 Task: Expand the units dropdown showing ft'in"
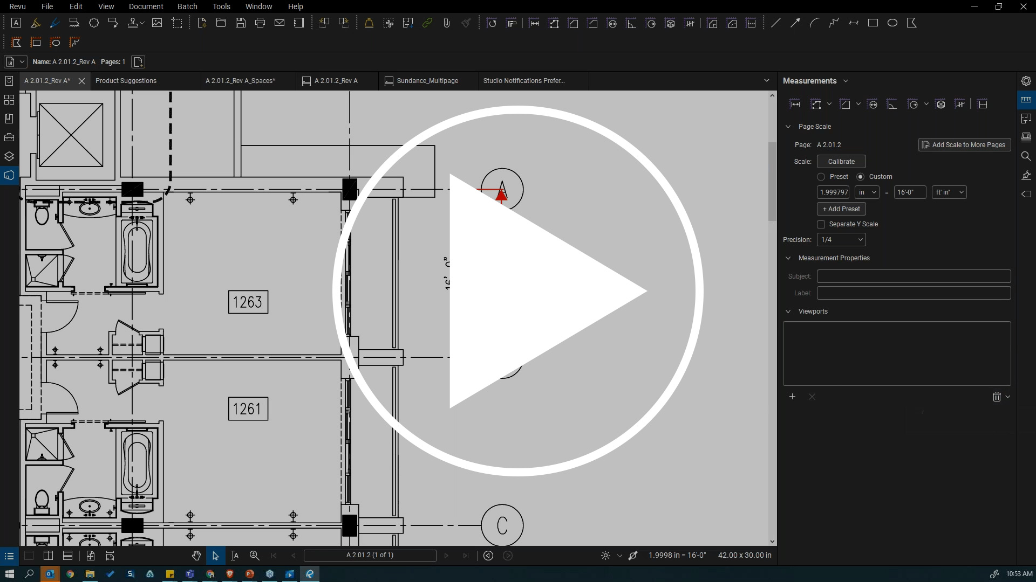pyautogui.click(x=949, y=192)
